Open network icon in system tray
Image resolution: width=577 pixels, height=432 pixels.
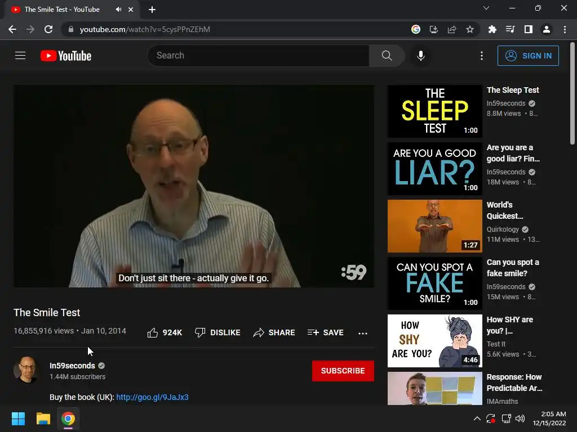(507, 418)
